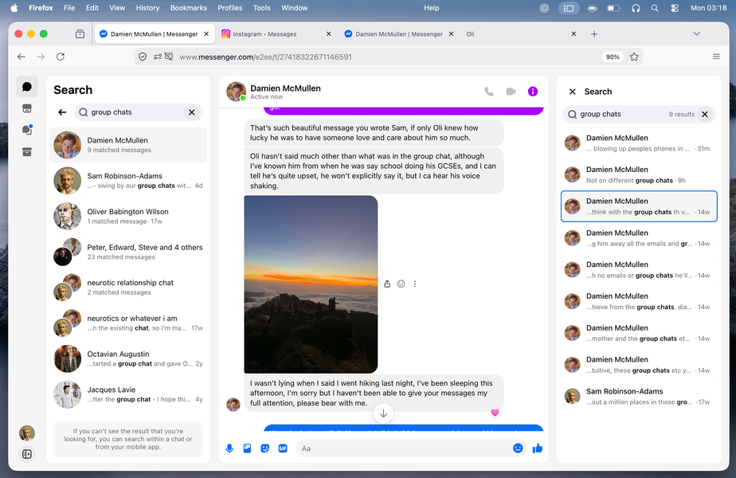
Task: Open 'Peter, Edward, Steve and 4 others' group
Action: click(x=128, y=253)
